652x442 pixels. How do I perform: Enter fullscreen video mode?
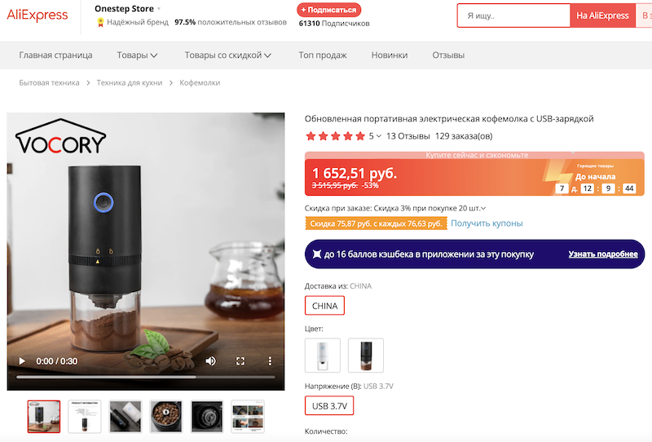click(x=240, y=360)
